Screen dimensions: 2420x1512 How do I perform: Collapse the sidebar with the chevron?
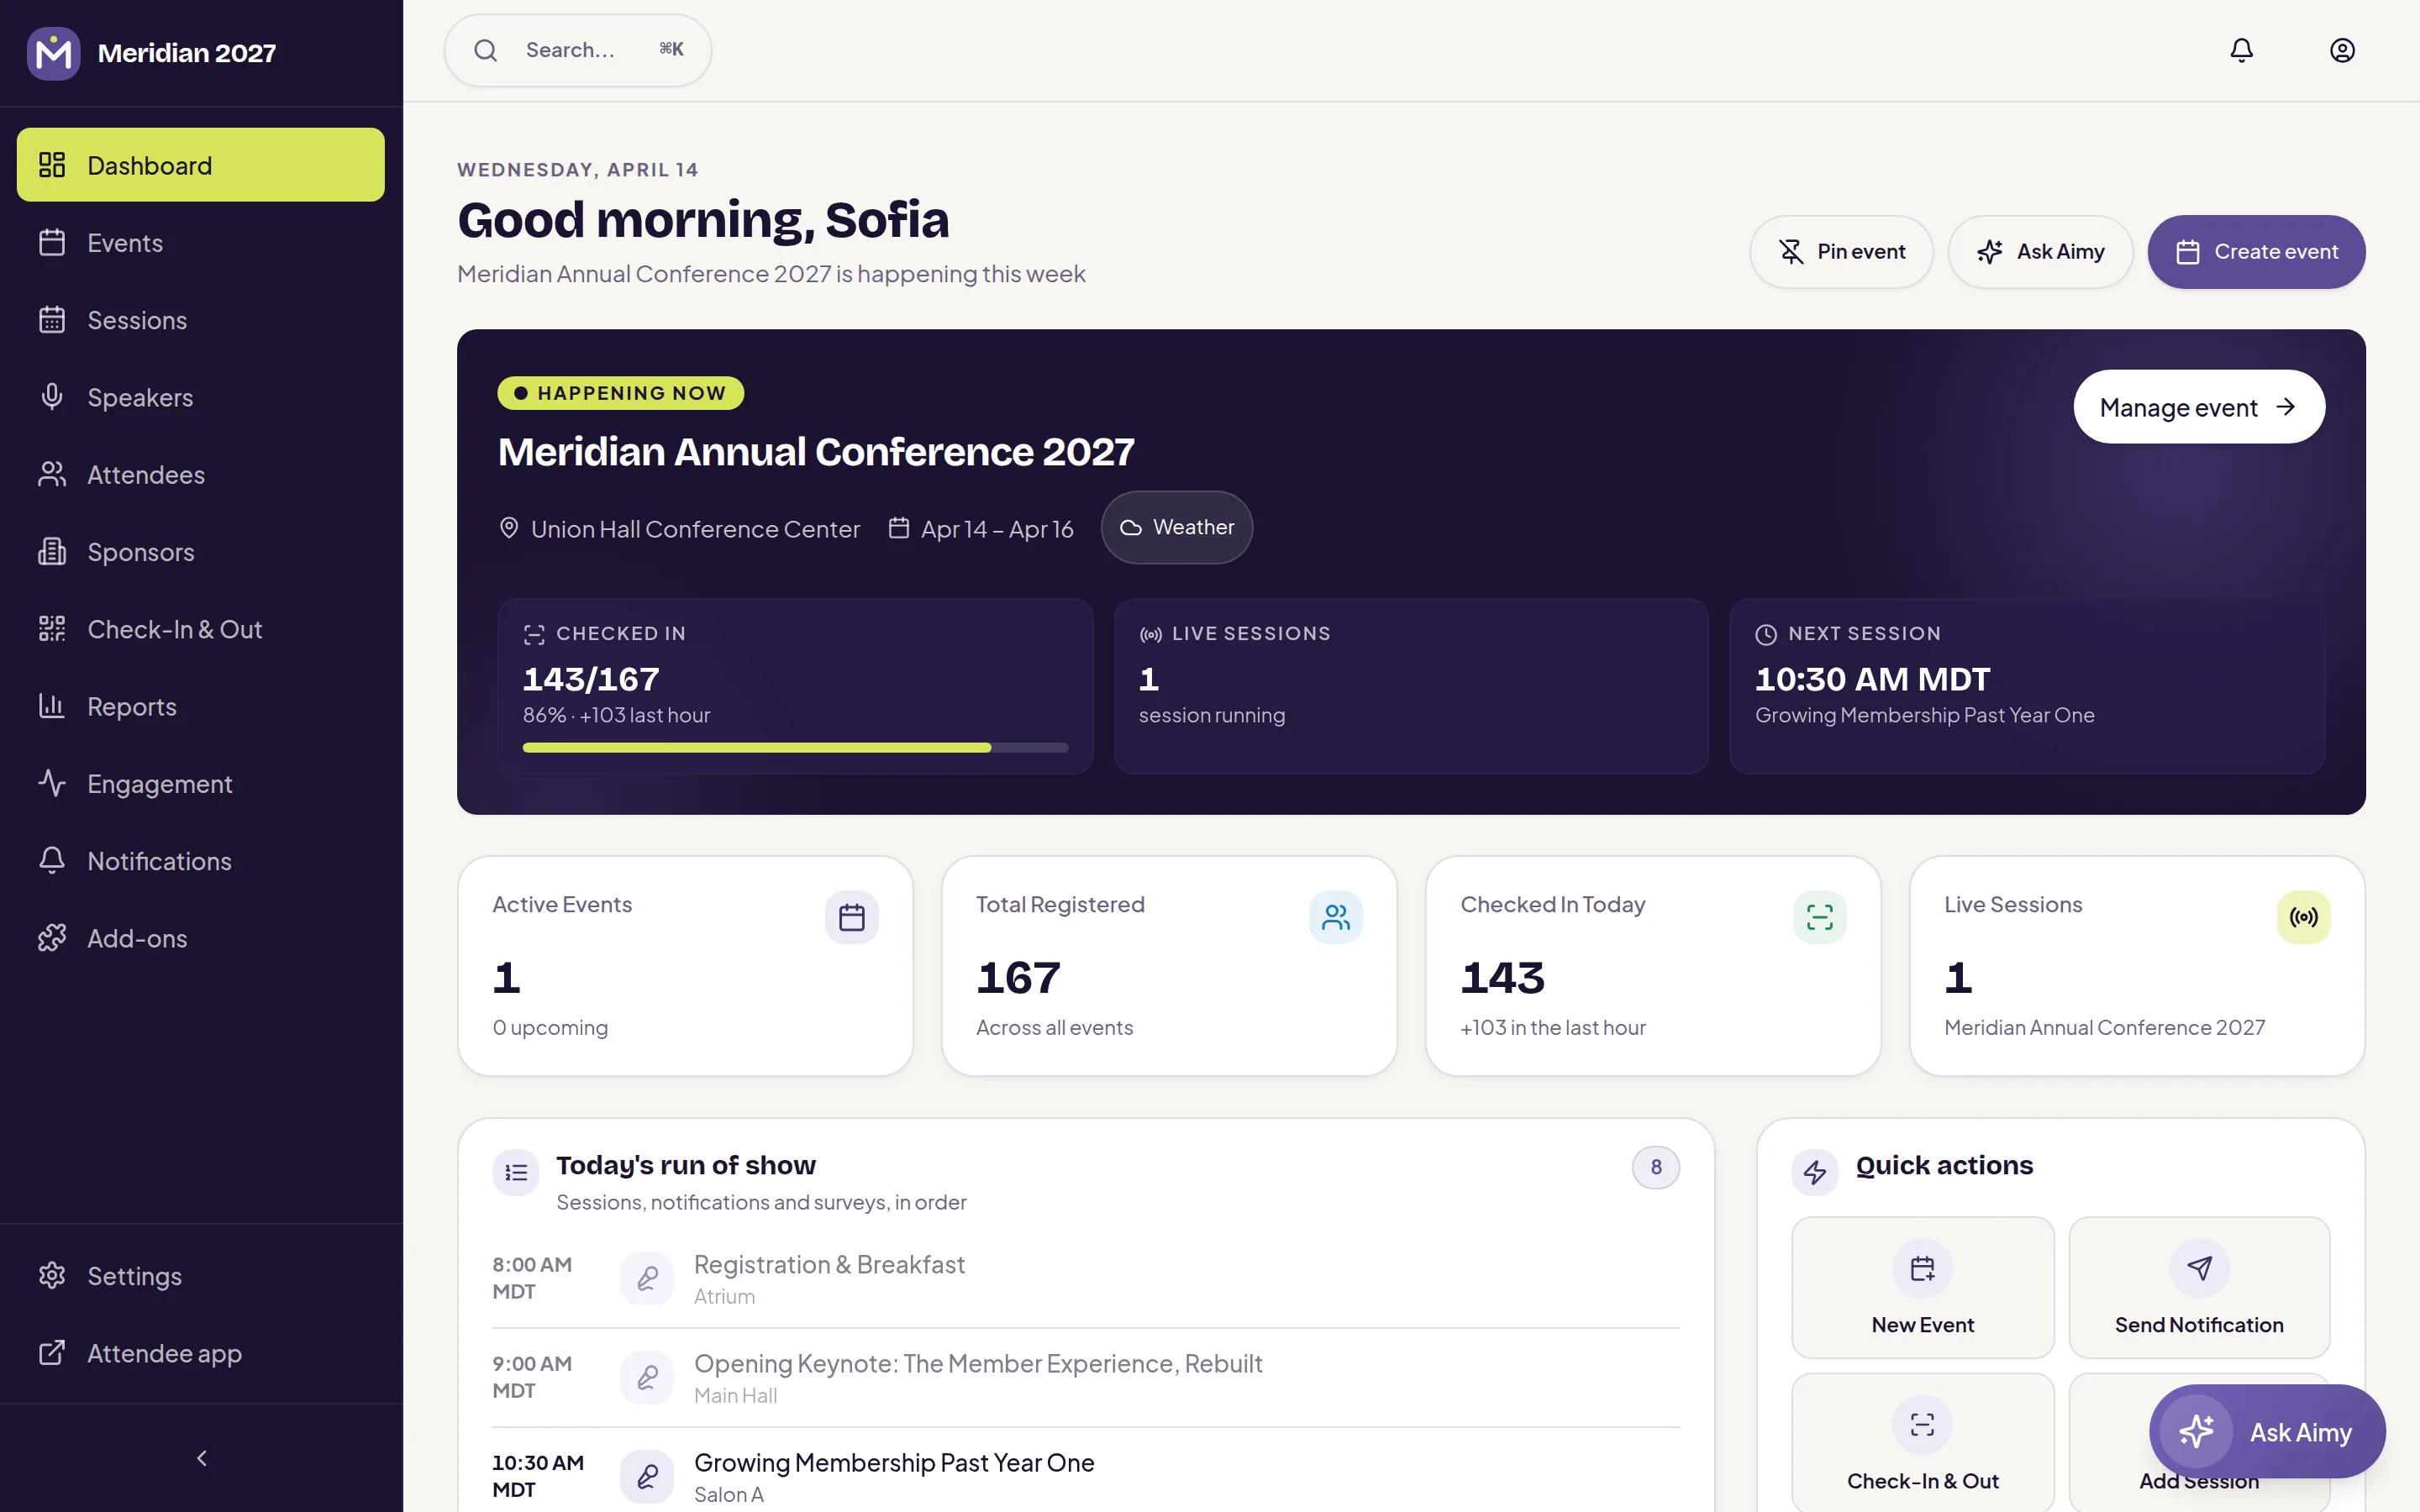point(202,1458)
